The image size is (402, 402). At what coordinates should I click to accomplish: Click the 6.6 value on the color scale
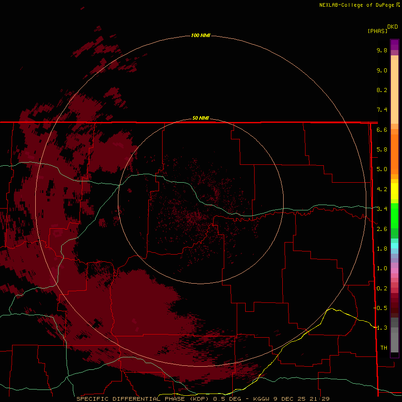[x=382, y=130]
